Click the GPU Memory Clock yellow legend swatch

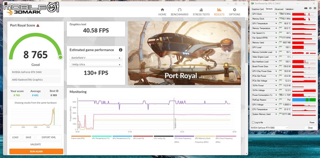tap(205, 136)
